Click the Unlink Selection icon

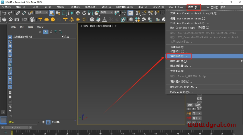pyautogui.click(x=24, y=13)
